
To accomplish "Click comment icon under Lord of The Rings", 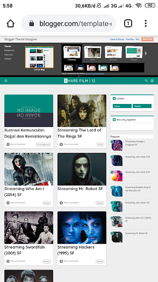I will (61, 144).
